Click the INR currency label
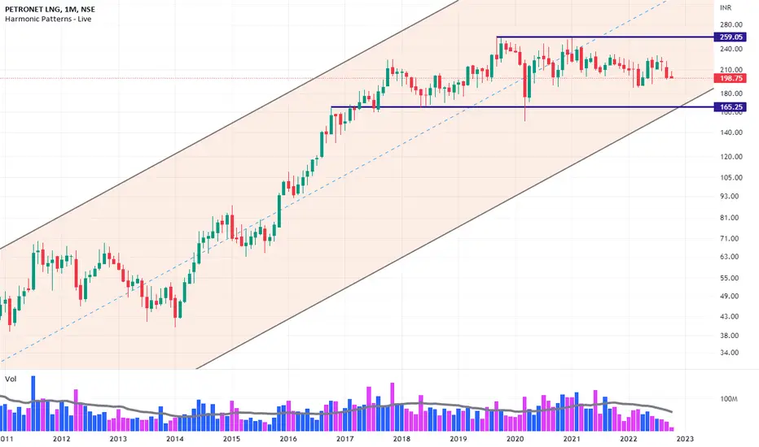The width and height of the screenshot is (759, 447). pyautogui.click(x=726, y=8)
